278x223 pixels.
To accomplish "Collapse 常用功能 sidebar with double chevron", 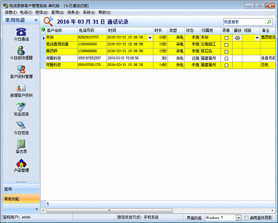I will [x=36, y=20].
